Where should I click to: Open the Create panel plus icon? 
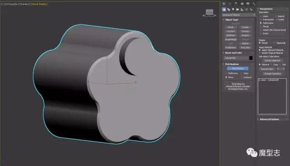tap(224, 4)
